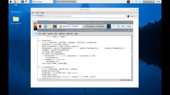
Task: Click the editor scrollbar up arrow
Action: pos(132,36)
